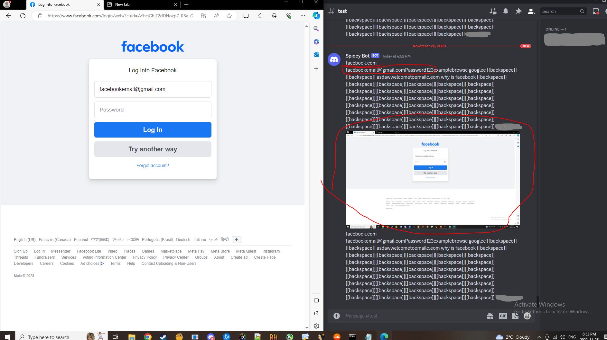Click the Password input field
The height and width of the screenshot is (340, 607).
pyautogui.click(x=153, y=110)
